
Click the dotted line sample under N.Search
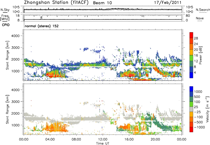point(203,13)
